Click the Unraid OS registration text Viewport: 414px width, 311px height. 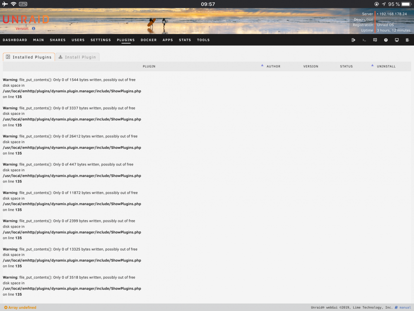pyautogui.click(x=385, y=25)
